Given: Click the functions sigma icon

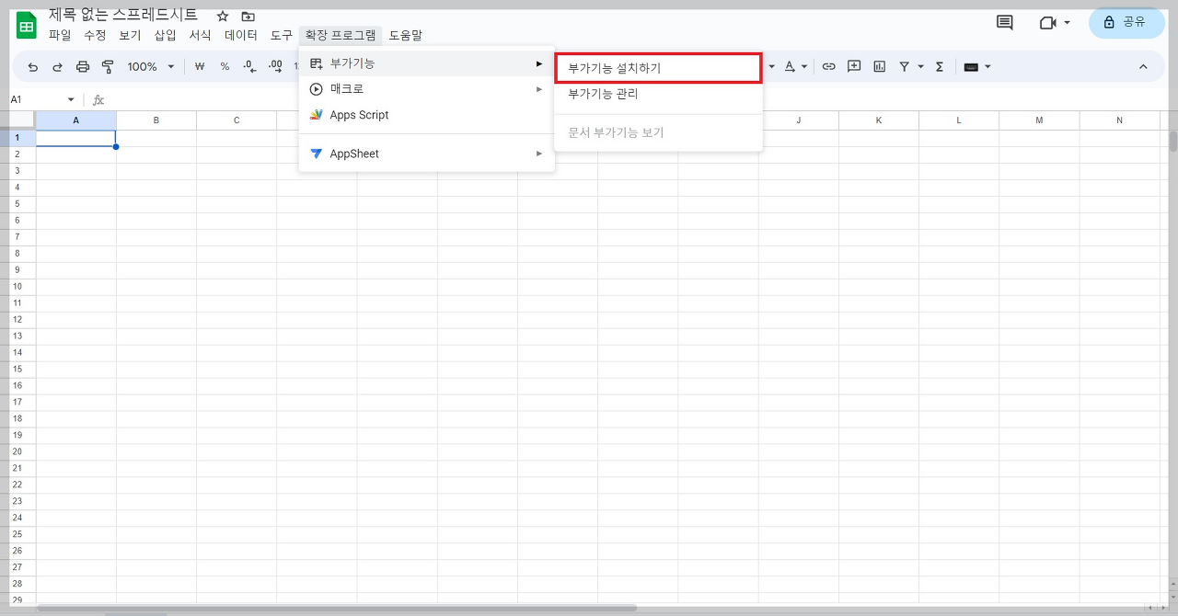Looking at the screenshot, I should point(940,66).
